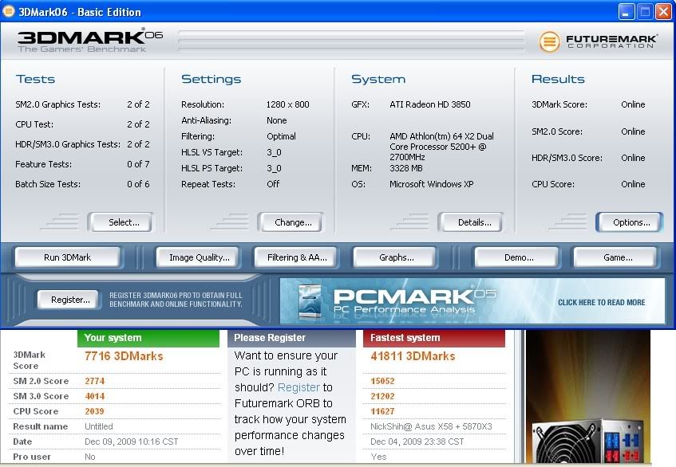
Task: Click the power supply advertisement image
Action: pos(587,396)
